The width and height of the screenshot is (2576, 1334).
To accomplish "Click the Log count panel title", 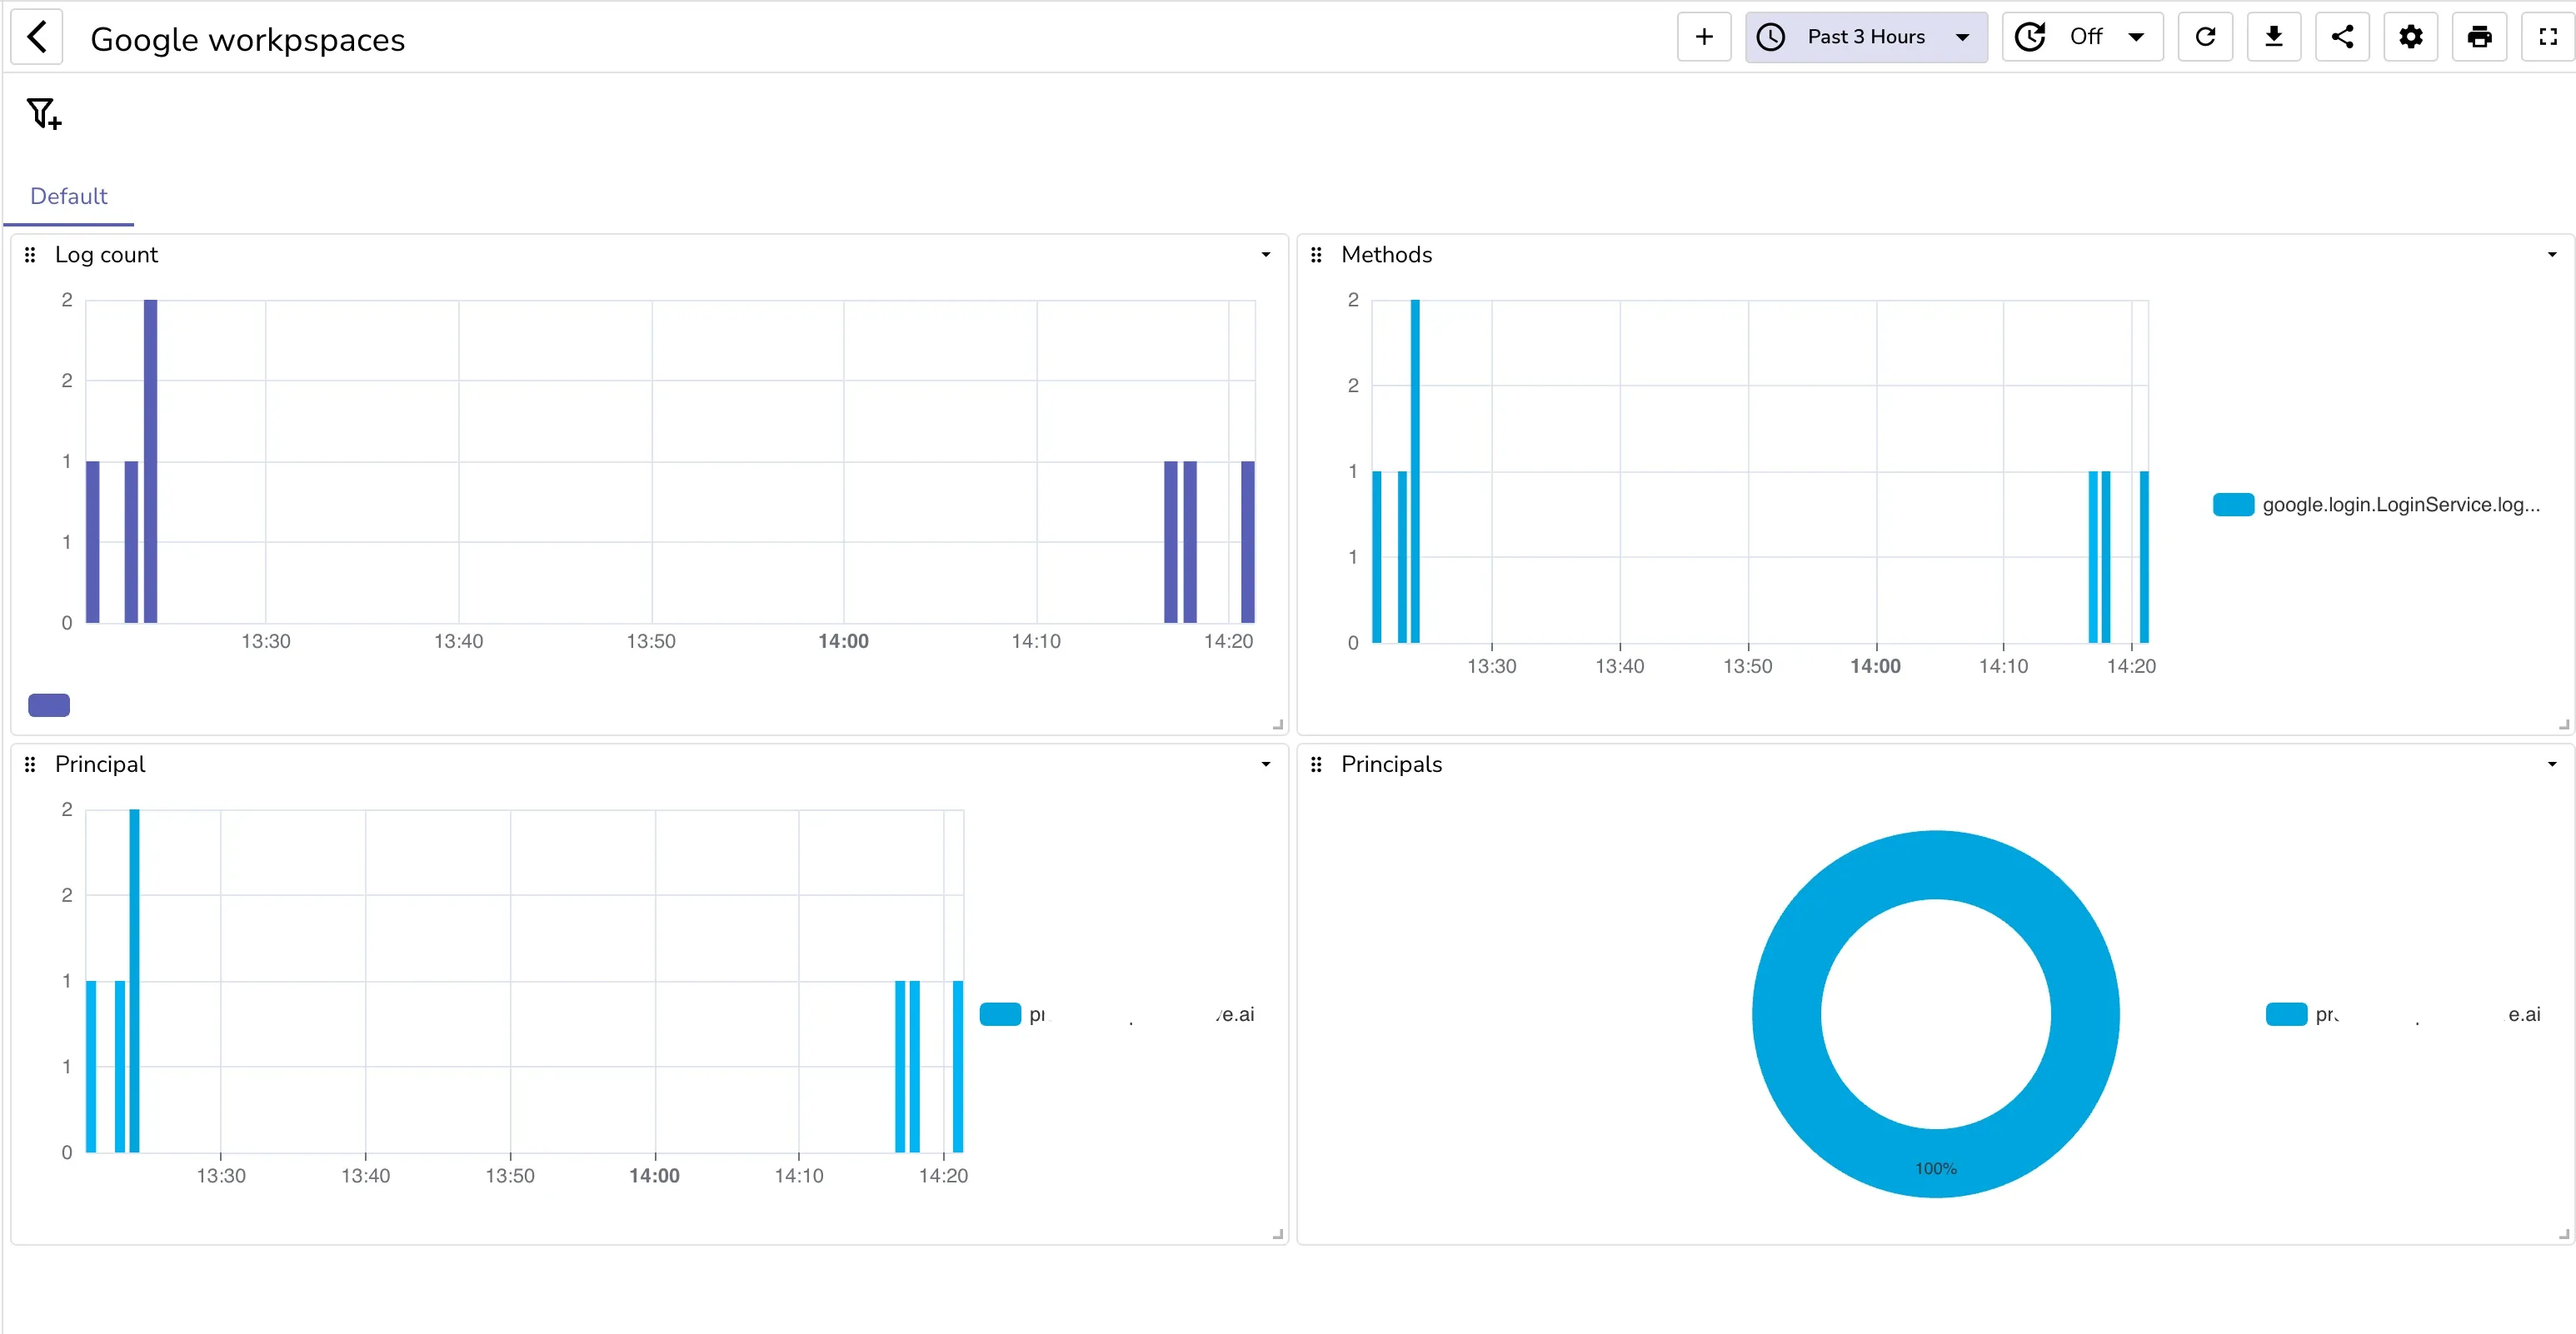I will [107, 255].
